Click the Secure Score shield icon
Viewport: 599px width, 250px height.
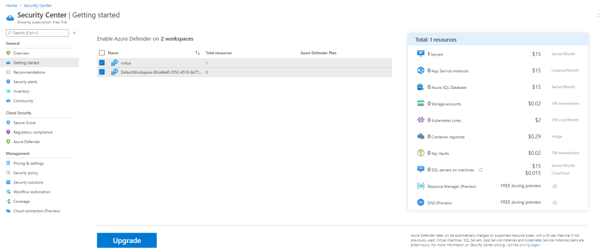click(x=8, y=123)
